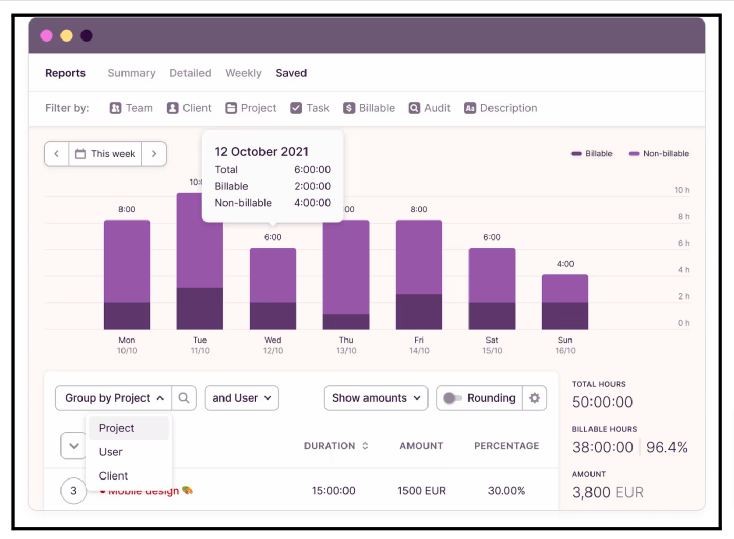Open the Project filter
734x539 pixels.
click(250, 108)
